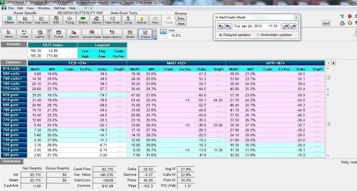This screenshot has width=357, height=191.
Task: Open the Format options
Action: point(58,34)
